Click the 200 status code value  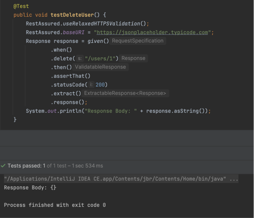point(100,85)
